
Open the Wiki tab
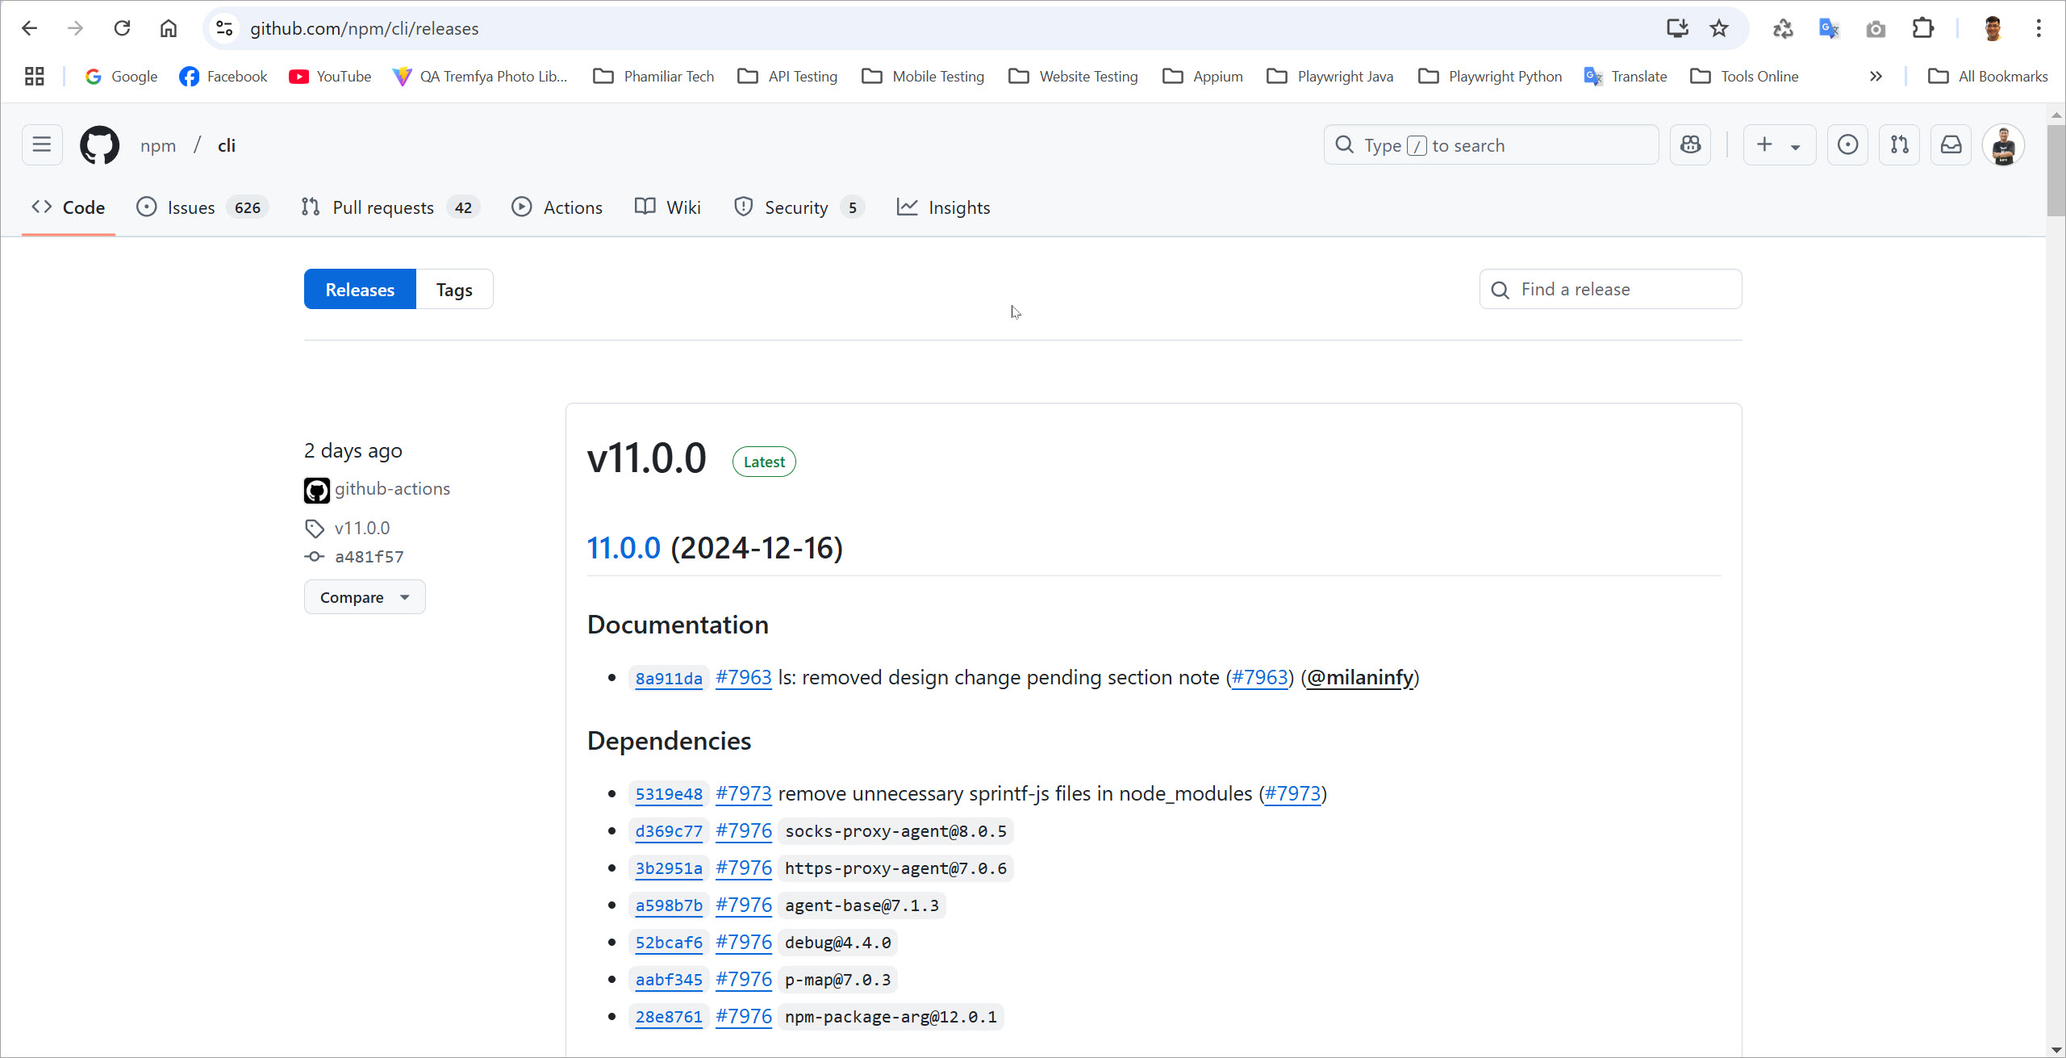tap(668, 207)
